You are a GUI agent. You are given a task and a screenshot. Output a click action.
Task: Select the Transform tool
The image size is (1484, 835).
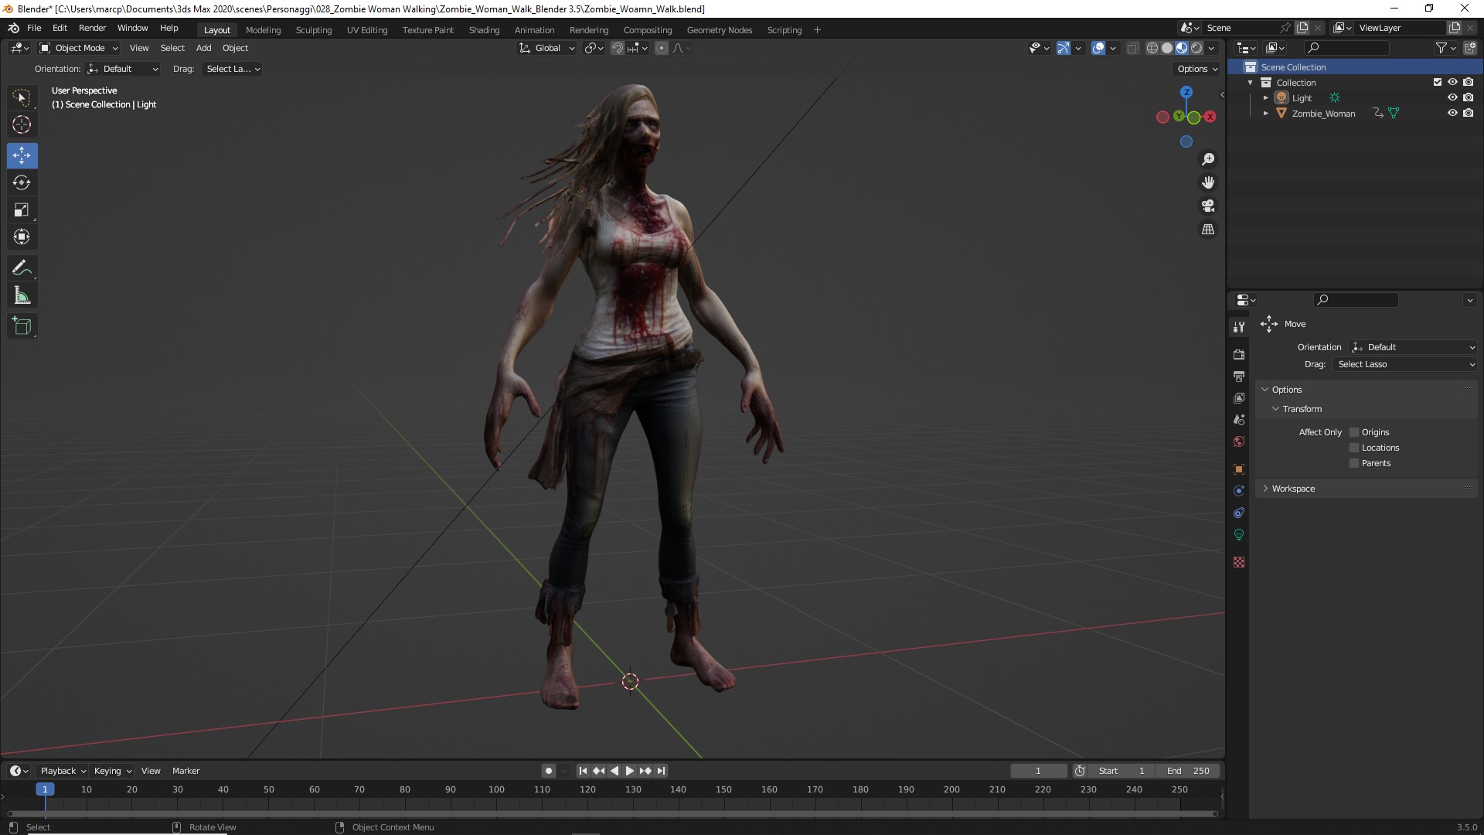pyautogui.click(x=22, y=237)
